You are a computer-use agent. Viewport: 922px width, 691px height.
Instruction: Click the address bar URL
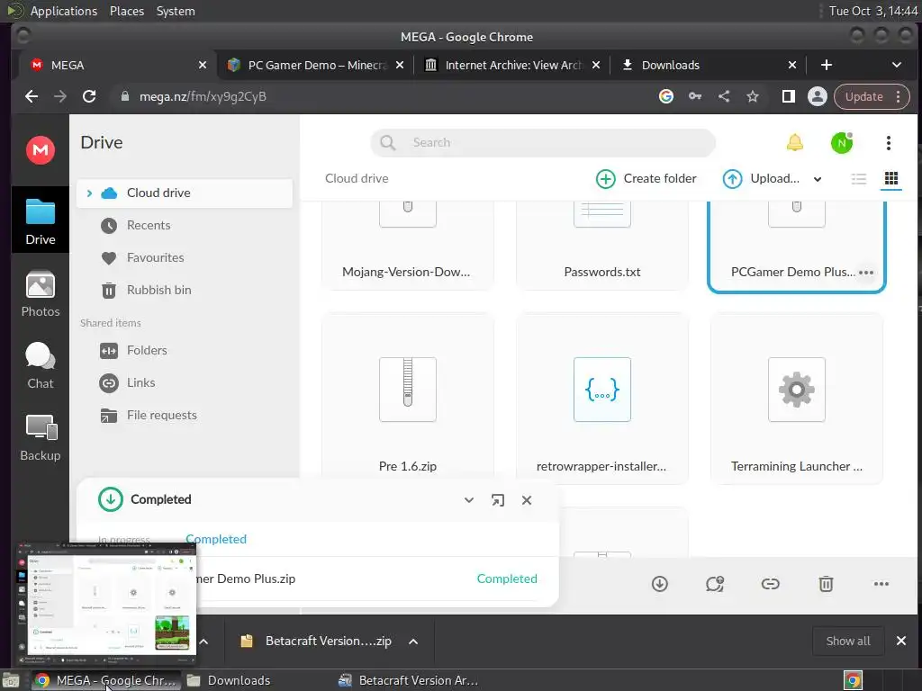203,96
